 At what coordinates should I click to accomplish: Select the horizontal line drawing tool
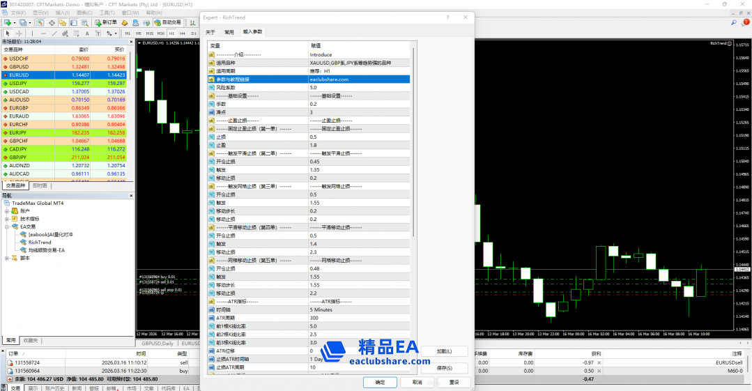[44, 33]
